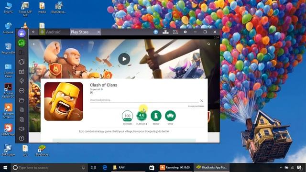Image resolution: width=306 pixels, height=172 pixels.
Task: Go back with the BlueStacks title bar arrow
Action: [33, 32]
